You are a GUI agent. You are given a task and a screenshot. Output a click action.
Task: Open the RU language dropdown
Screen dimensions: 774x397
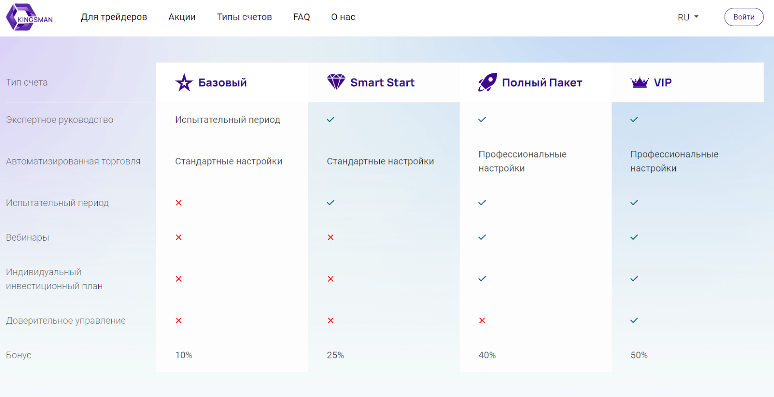click(x=688, y=17)
